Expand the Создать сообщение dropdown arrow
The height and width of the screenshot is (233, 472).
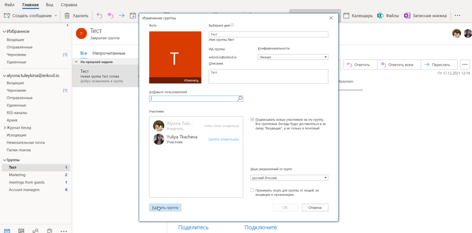click(56, 16)
